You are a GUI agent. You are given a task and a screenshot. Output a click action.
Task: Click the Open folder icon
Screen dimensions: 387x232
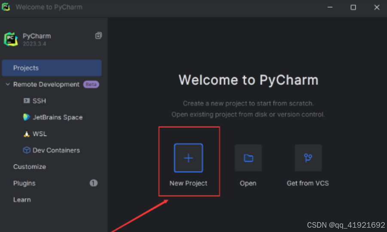coord(248,158)
